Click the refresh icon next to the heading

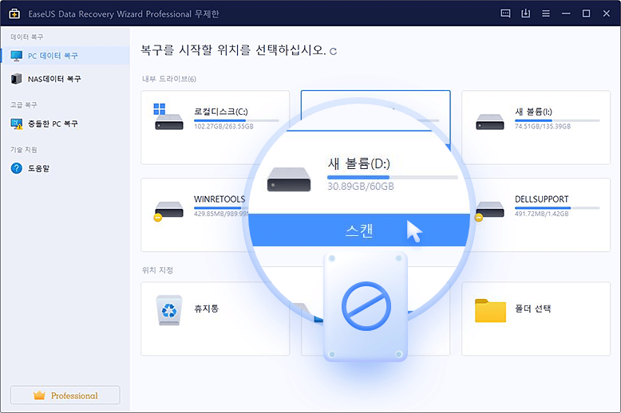(x=333, y=52)
